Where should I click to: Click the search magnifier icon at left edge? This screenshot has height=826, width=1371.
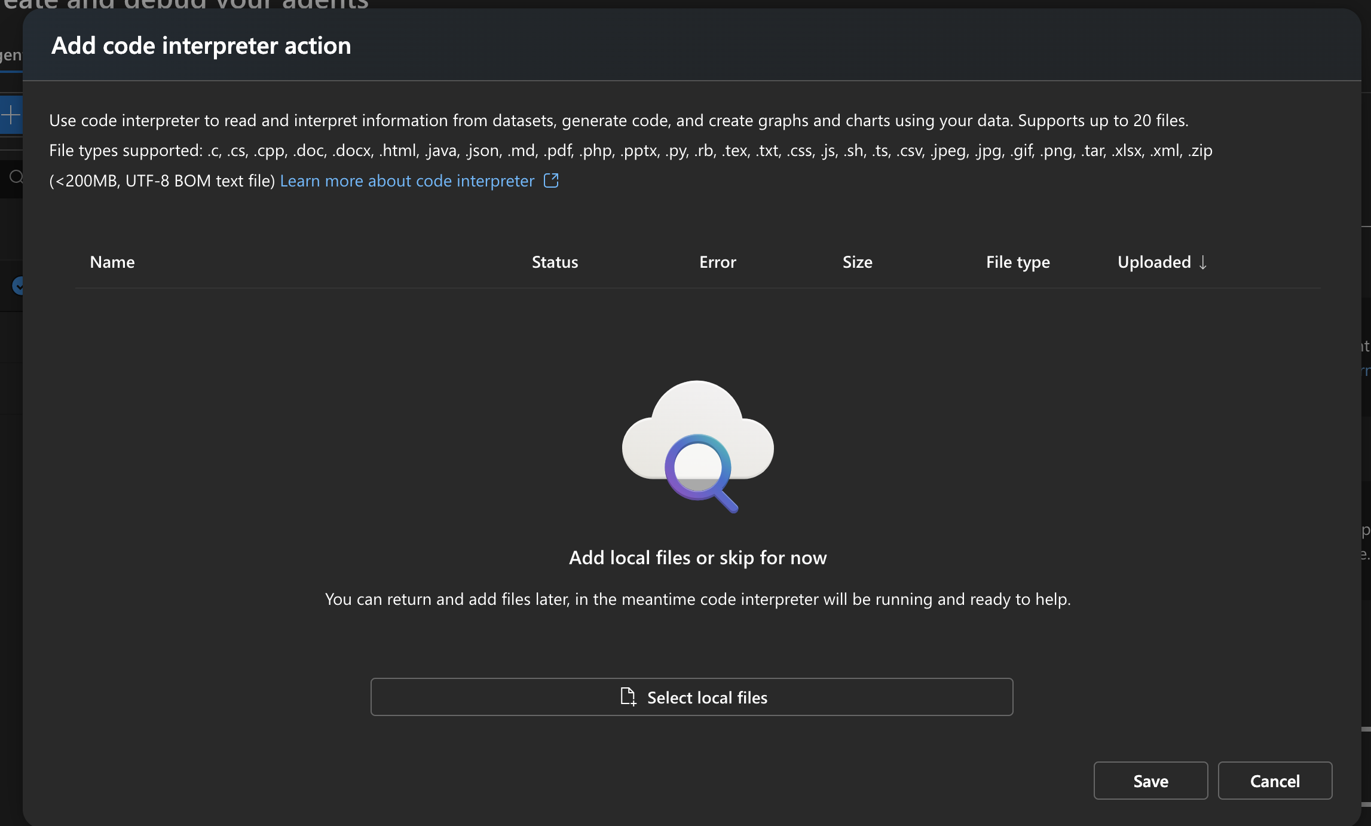tap(16, 177)
